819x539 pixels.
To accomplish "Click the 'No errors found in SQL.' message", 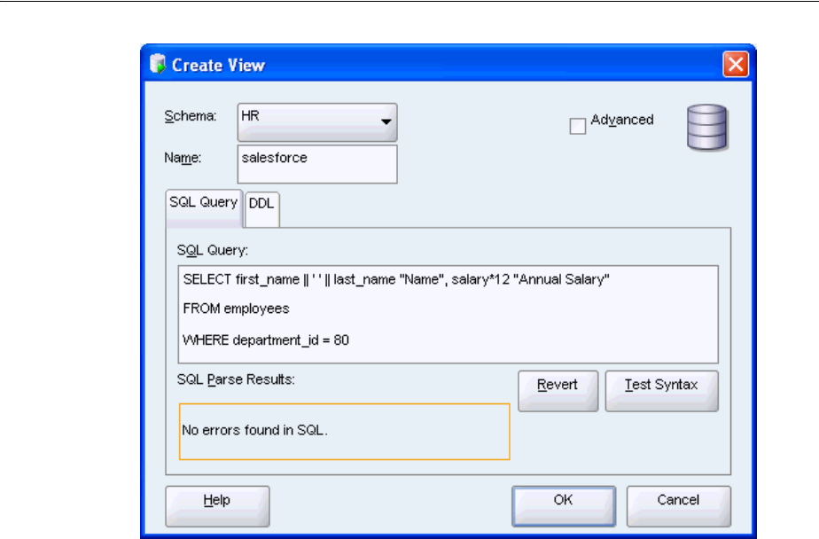I will (254, 430).
